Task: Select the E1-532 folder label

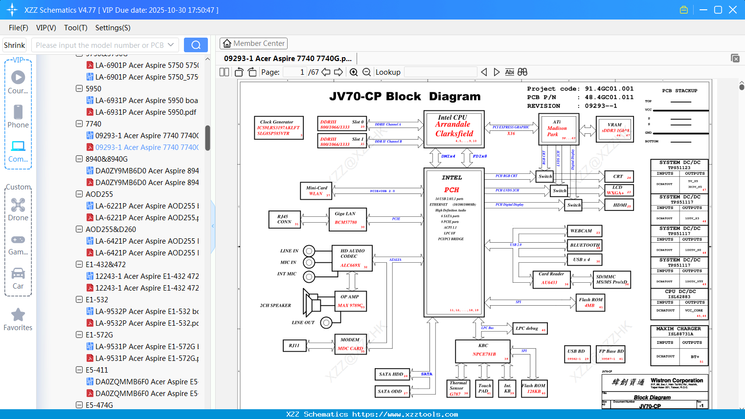Action: [x=97, y=300]
